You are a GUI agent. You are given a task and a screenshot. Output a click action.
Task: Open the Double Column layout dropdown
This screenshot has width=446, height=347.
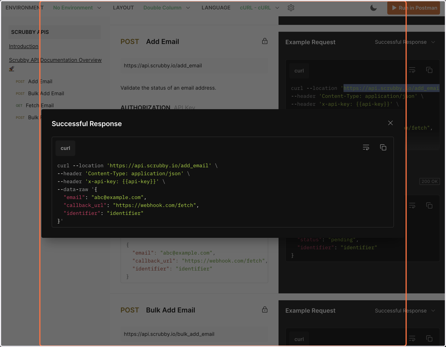coord(167,7)
